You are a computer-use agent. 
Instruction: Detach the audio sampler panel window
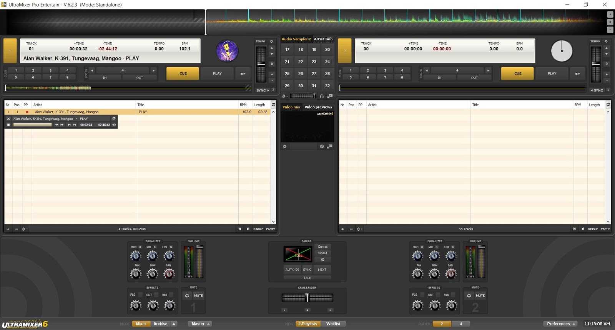tap(330, 96)
